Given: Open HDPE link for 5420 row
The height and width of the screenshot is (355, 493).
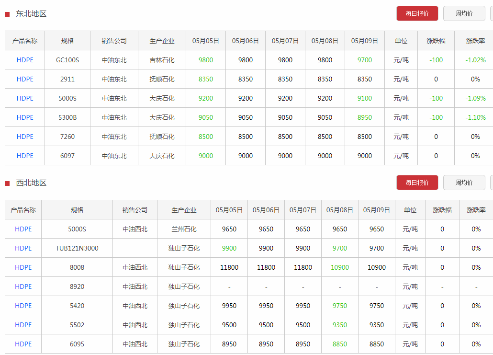Looking at the screenshot, I should [23, 306].
